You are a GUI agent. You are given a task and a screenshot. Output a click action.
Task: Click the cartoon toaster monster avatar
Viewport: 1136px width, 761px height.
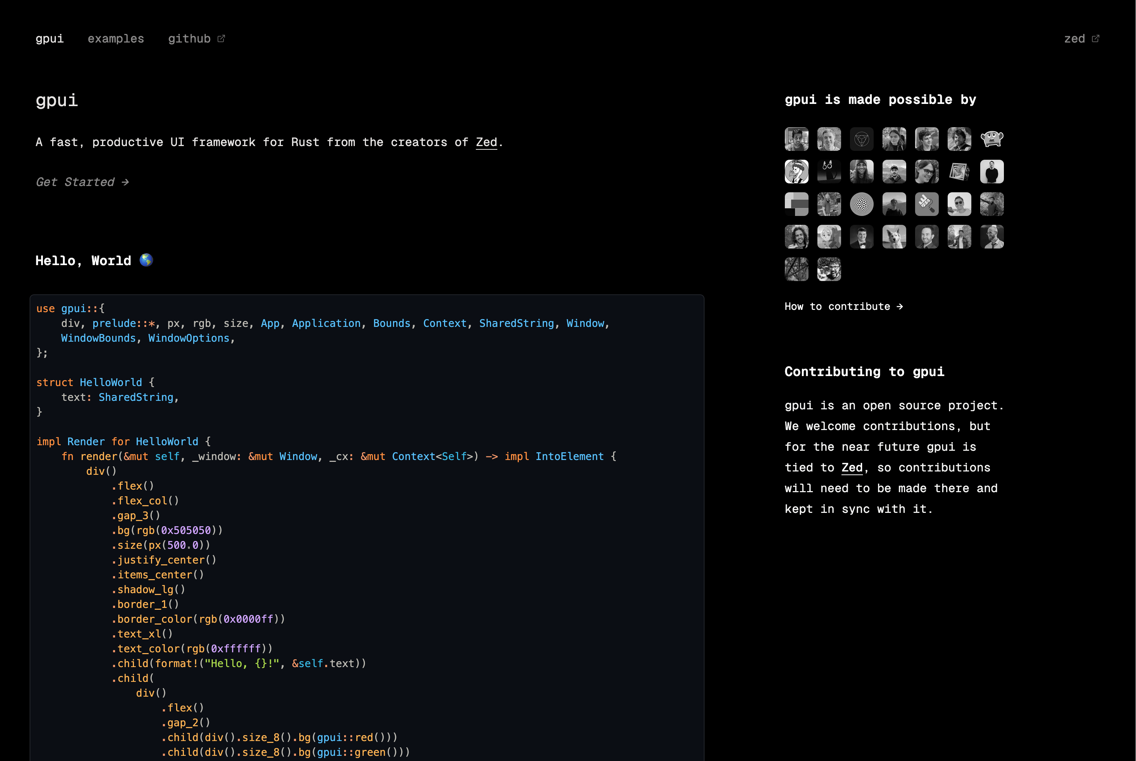coord(991,139)
